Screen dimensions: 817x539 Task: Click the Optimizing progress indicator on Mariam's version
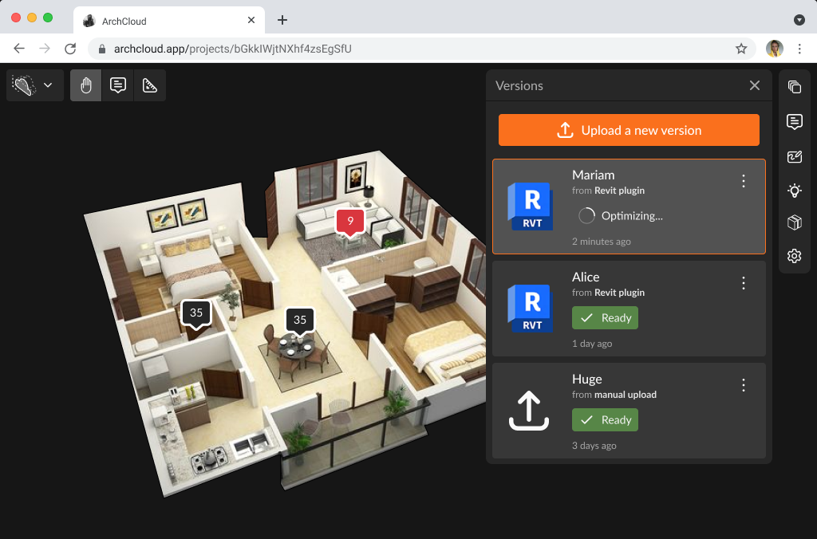click(x=586, y=215)
